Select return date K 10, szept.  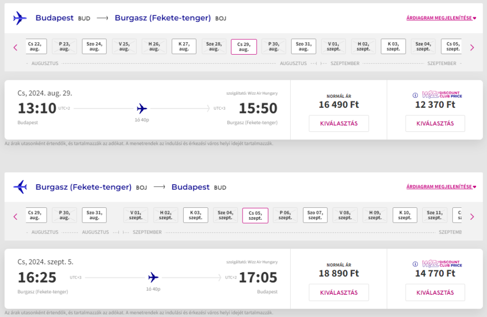click(405, 215)
